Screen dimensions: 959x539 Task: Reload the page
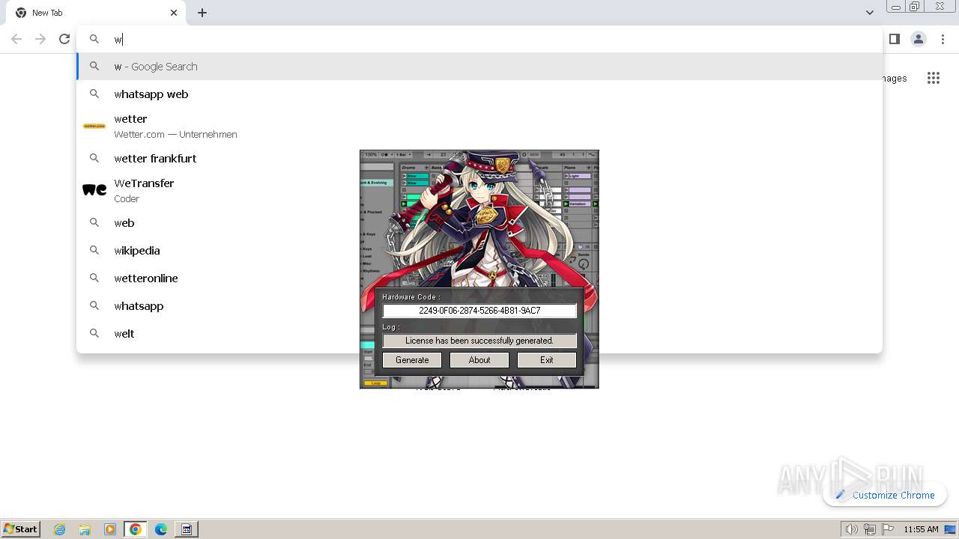point(64,39)
